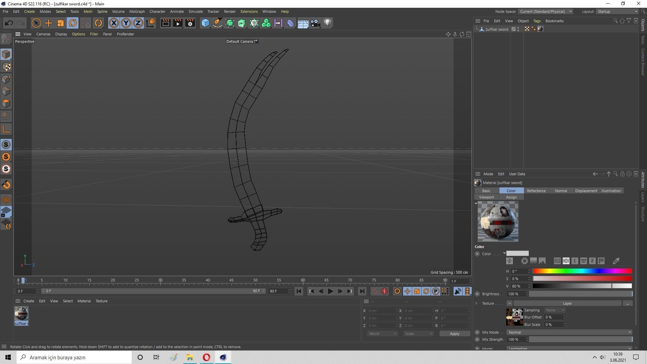Open Layout Startup dropdown
This screenshot has width=647, height=364.
coord(617,11)
